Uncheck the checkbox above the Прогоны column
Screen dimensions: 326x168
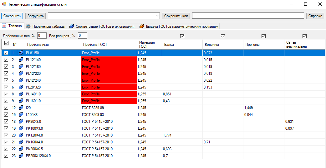(263, 36)
